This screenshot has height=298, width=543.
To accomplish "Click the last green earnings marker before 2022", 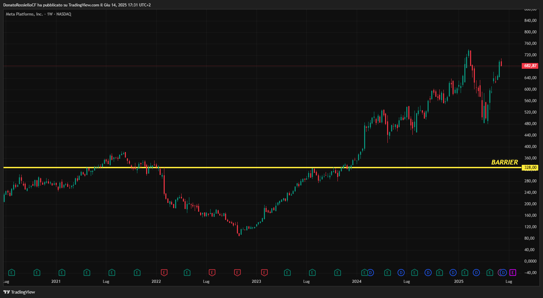I will [137, 272].
